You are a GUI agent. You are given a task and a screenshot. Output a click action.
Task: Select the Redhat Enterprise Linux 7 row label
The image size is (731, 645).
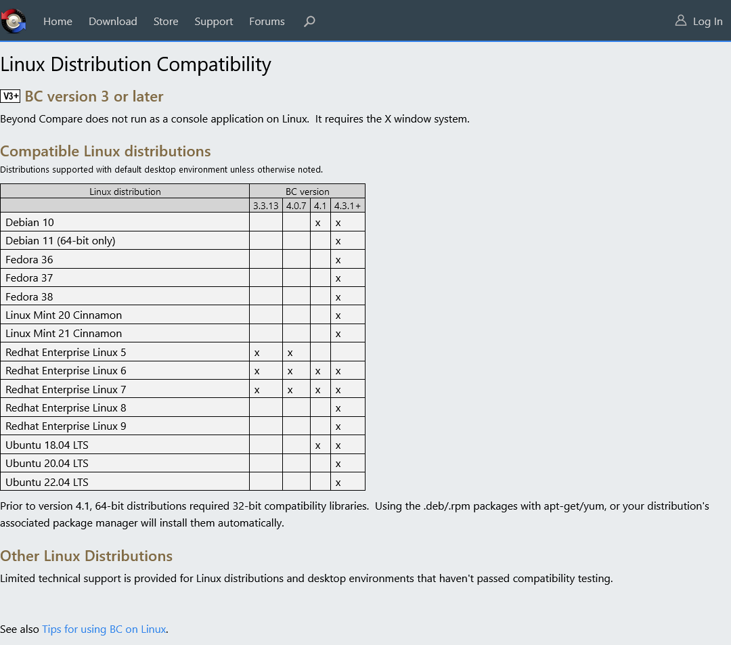(x=66, y=390)
